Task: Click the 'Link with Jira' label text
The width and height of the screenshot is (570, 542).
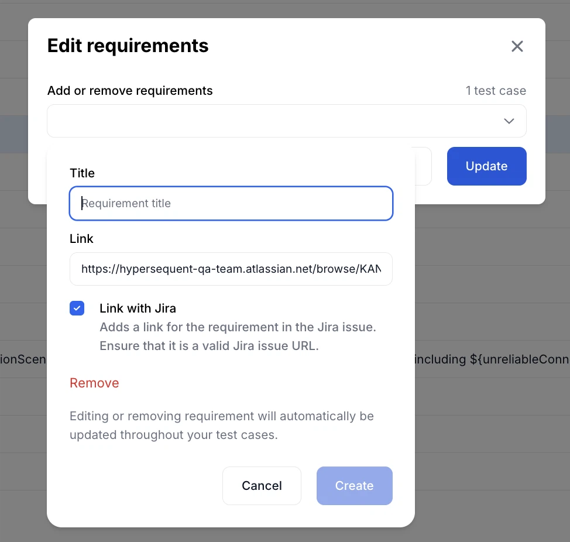Action: (x=138, y=308)
